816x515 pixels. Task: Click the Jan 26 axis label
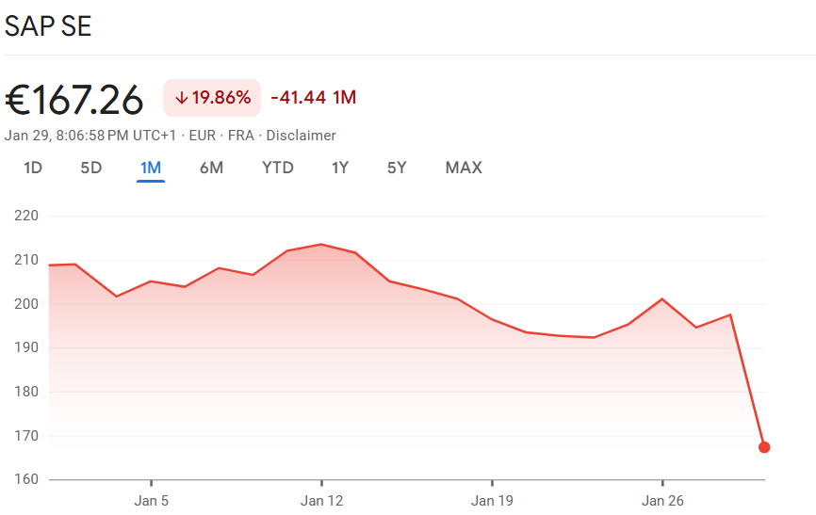662,501
